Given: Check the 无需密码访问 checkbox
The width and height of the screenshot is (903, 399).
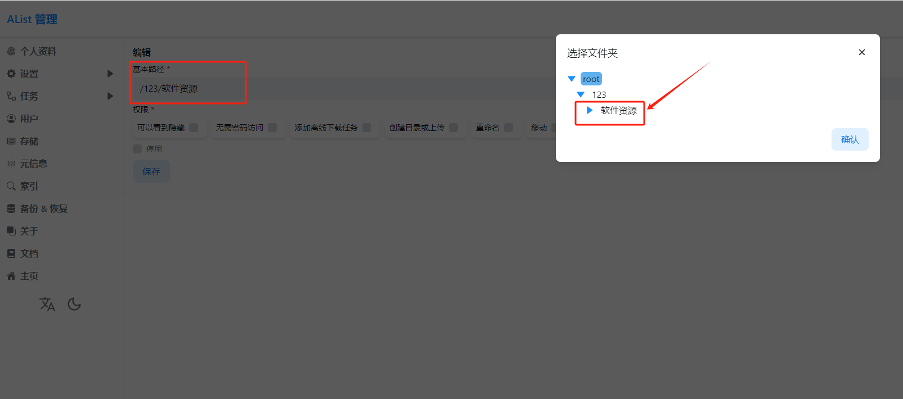Looking at the screenshot, I should [x=272, y=128].
